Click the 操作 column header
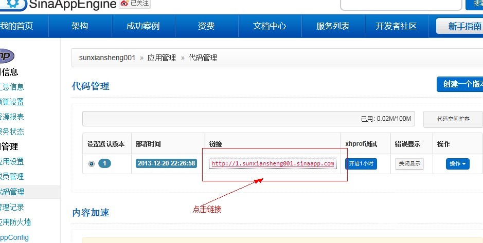 tap(443, 144)
